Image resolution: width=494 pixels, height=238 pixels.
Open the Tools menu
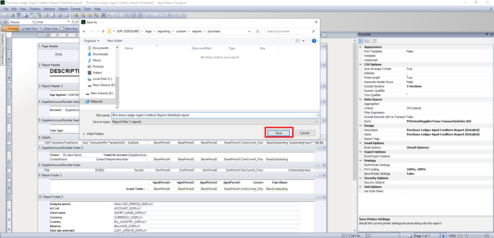tap(87, 9)
